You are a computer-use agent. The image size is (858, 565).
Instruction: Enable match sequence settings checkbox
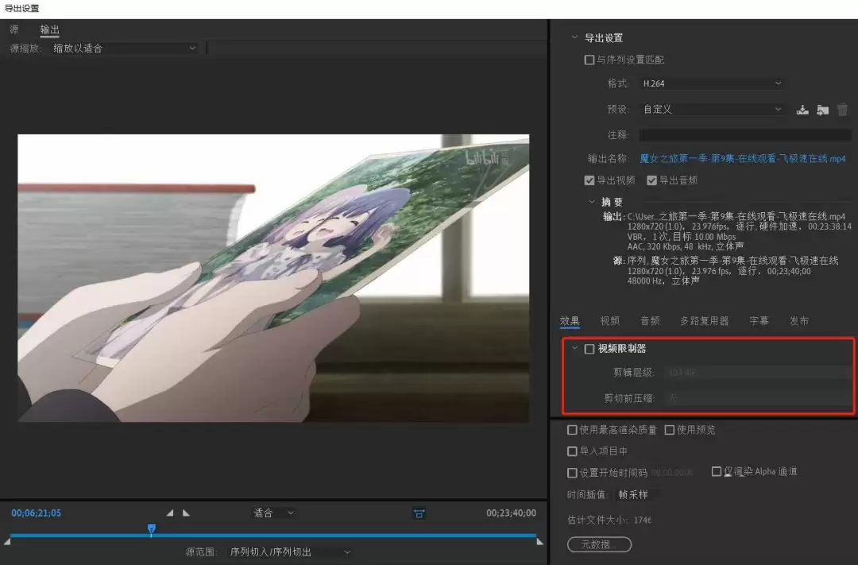[x=589, y=60]
